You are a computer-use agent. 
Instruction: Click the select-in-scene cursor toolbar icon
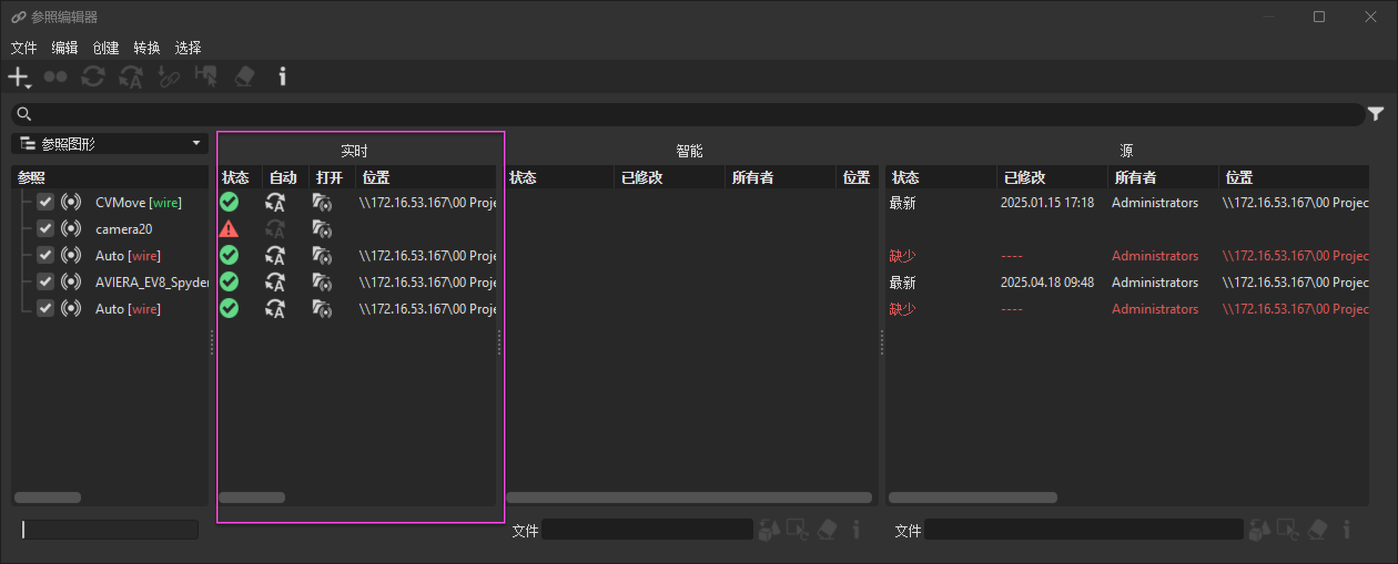click(x=206, y=76)
